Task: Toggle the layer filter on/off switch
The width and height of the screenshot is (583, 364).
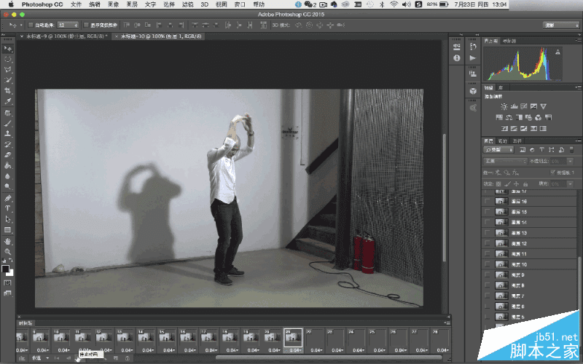Action: point(571,150)
